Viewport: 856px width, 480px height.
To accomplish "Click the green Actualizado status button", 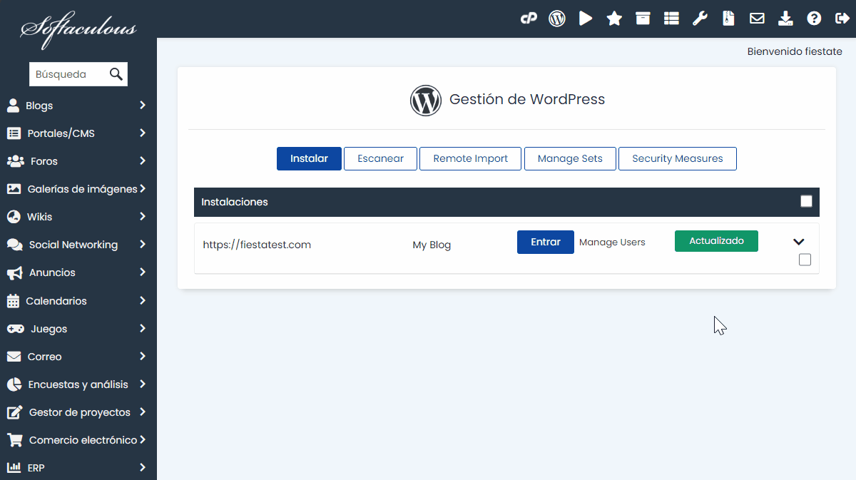I will click(x=716, y=241).
